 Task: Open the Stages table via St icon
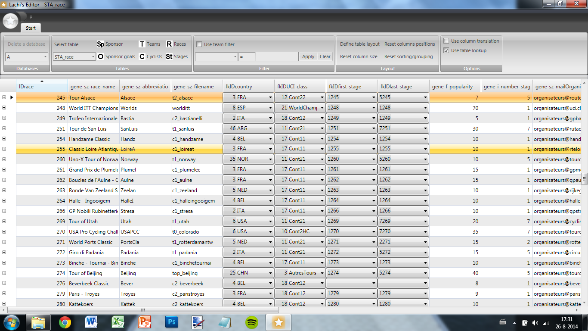[x=169, y=56]
